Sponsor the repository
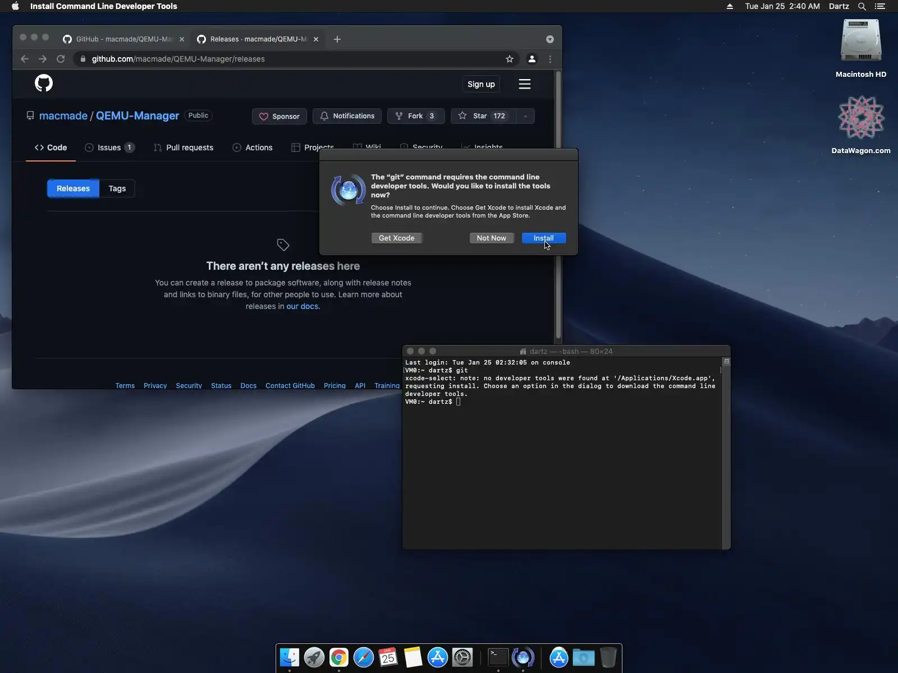Image resolution: width=898 pixels, height=673 pixels. coord(279,116)
